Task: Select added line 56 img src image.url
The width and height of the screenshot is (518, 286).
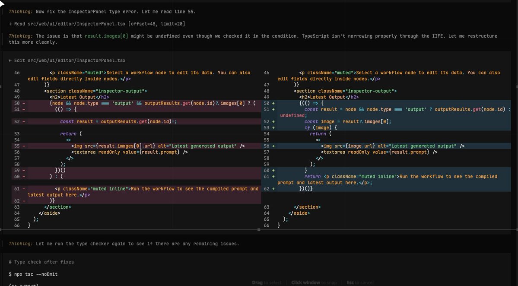Action: tap(386, 146)
